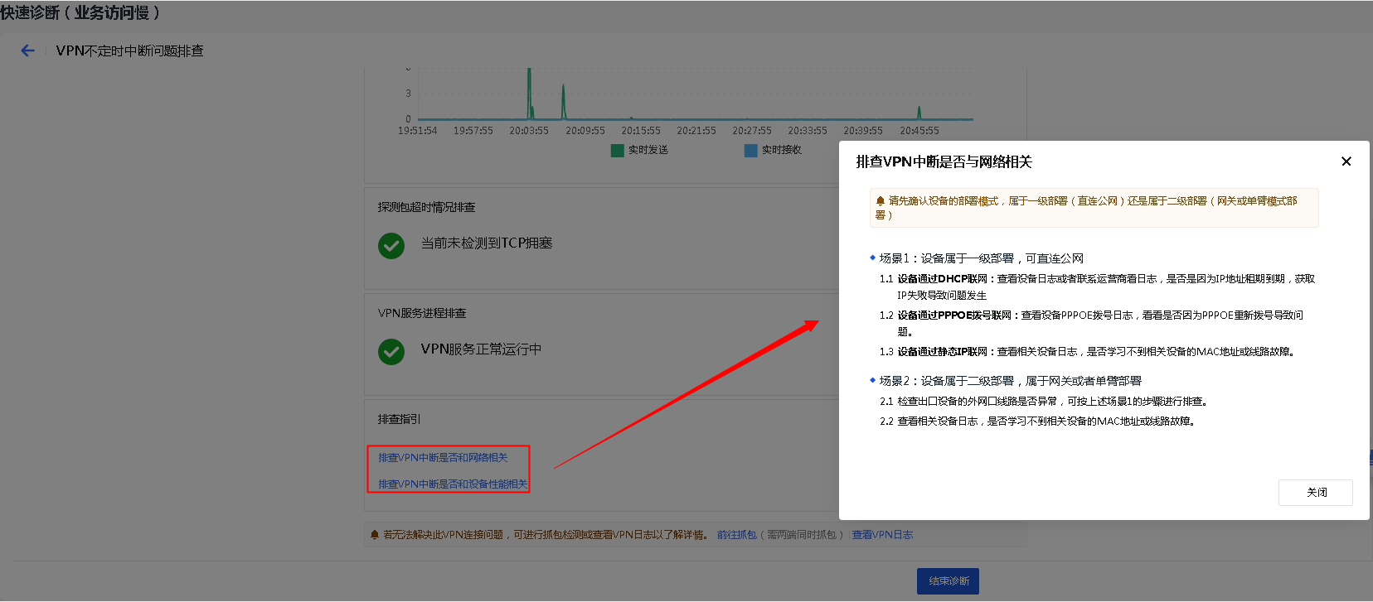
Task: Open 排查VPN中断是否和设备性能相关 link
Action: pyautogui.click(x=452, y=484)
